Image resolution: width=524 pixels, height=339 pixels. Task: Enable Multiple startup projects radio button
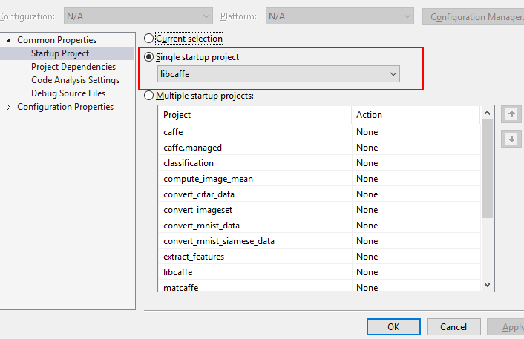(149, 96)
